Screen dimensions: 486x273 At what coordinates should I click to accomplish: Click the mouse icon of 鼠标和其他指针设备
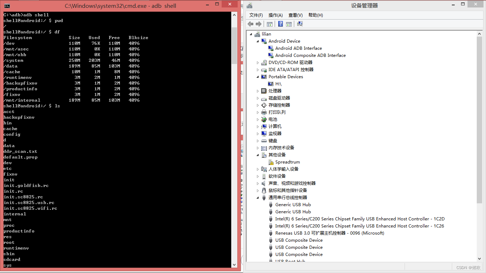pos(264,191)
